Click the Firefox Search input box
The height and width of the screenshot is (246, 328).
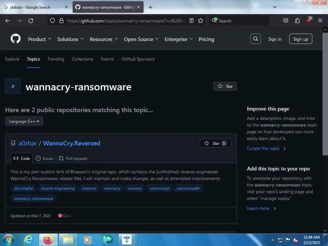pyautogui.click(x=239, y=21)
